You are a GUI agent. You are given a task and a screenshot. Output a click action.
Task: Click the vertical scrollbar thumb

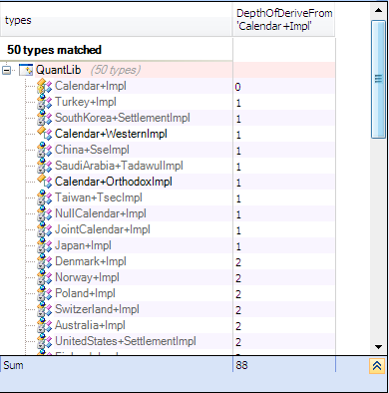(x=378, y=79)
